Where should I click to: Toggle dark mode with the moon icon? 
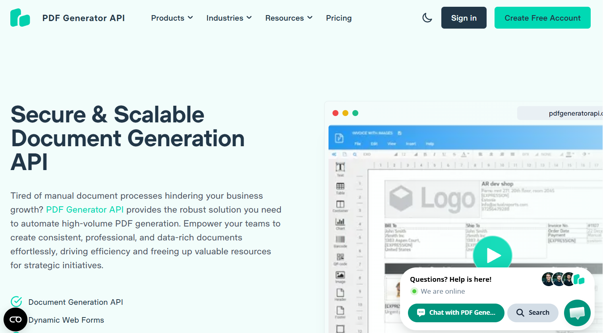(x=427, y=17)
